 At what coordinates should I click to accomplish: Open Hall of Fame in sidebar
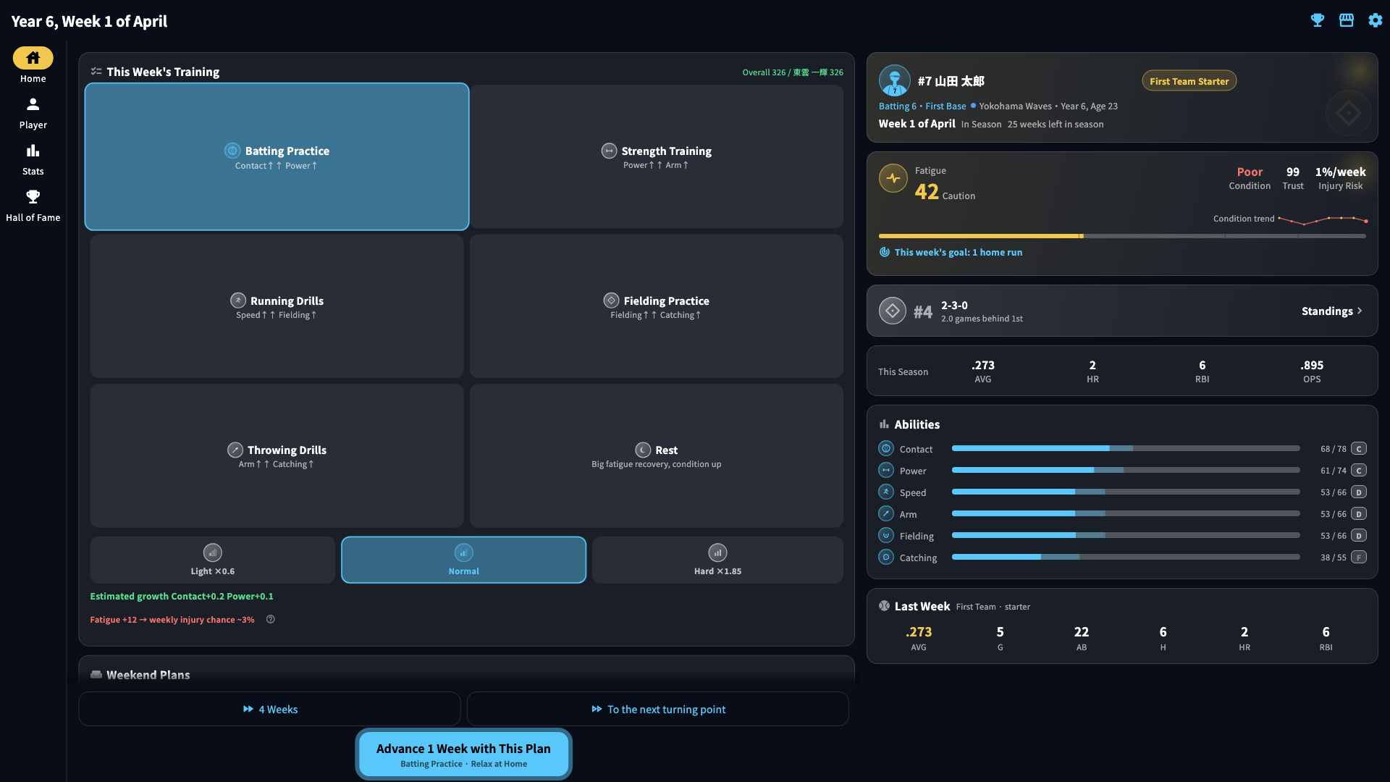33,205
